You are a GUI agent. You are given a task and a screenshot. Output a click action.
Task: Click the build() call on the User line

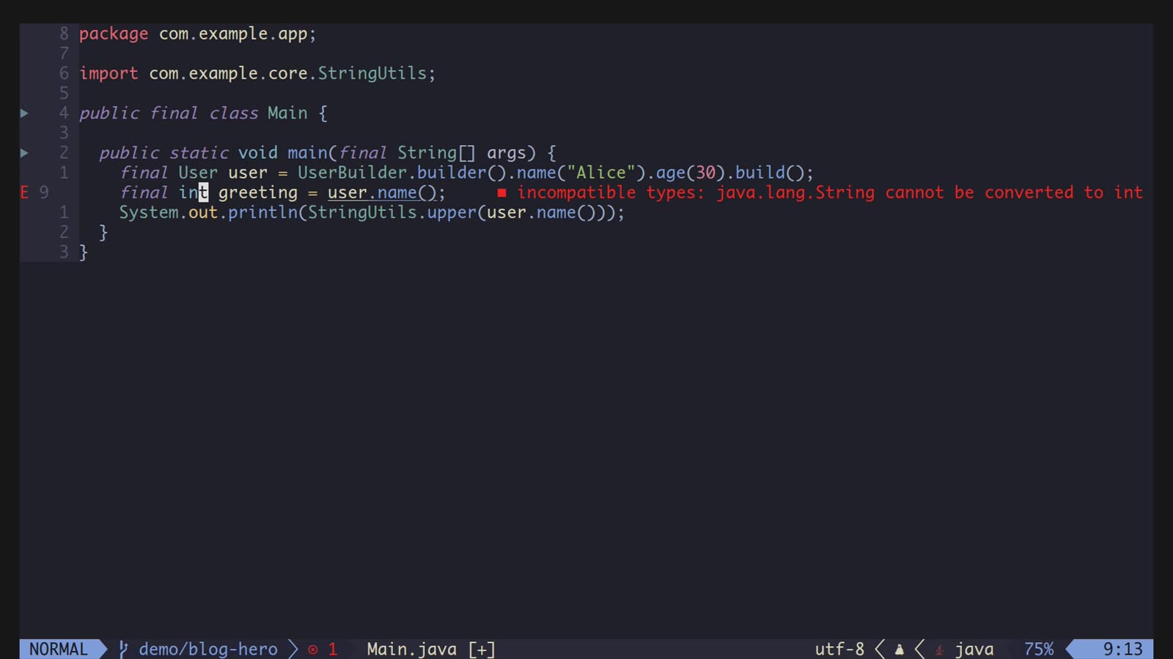[x=769, y=173]
